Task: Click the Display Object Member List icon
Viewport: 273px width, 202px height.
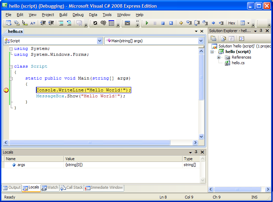Action: click(8, 23)
